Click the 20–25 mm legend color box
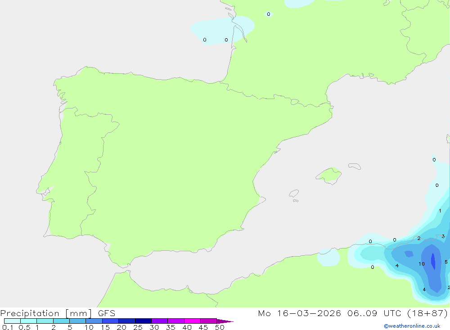Screen dimensions: 450x330 [126, 321]
